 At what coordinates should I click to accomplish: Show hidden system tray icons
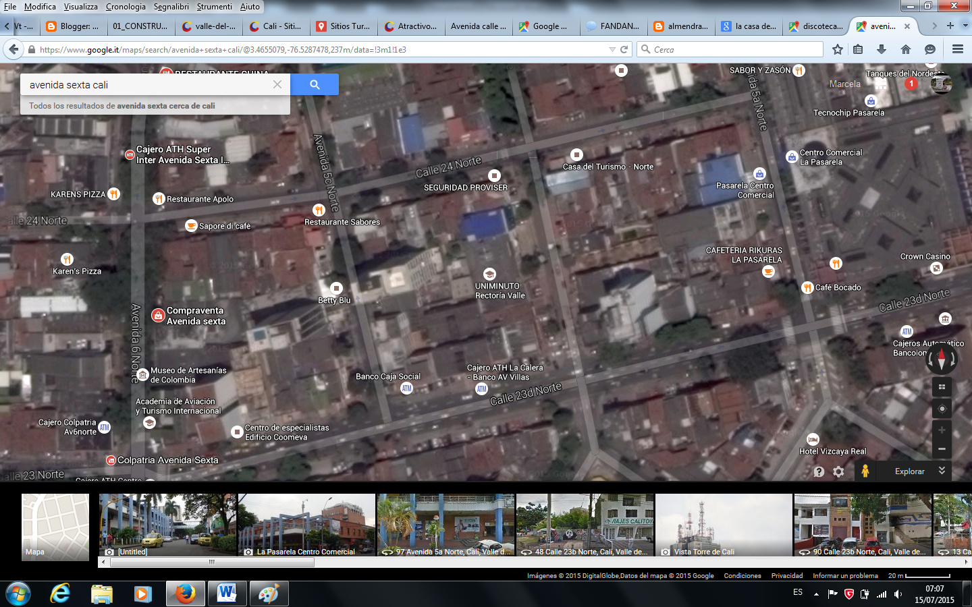tap(816, 594)
